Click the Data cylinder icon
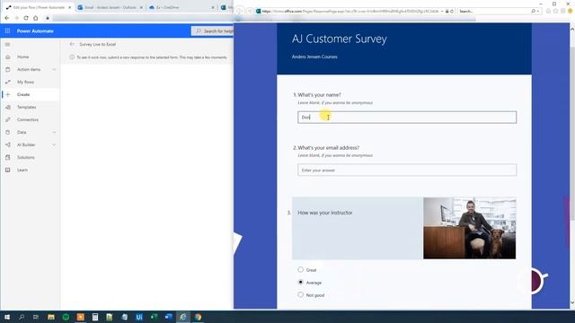Screen dimensions: 575x323 (x=8, y=132)
